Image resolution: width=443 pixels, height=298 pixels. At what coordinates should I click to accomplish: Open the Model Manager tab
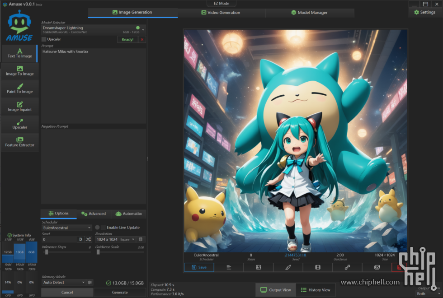[310, 13]
